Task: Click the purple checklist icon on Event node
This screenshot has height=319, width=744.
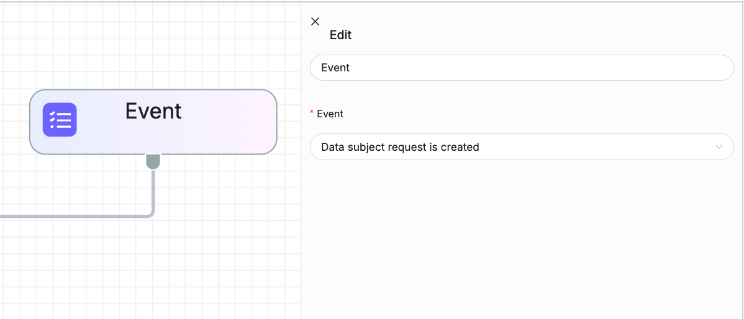Action: pyautogui.click(x=60, y=119)
